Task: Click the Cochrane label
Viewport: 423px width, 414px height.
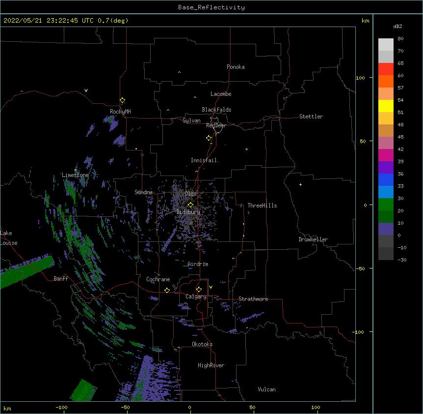Action: click(158, 279)
